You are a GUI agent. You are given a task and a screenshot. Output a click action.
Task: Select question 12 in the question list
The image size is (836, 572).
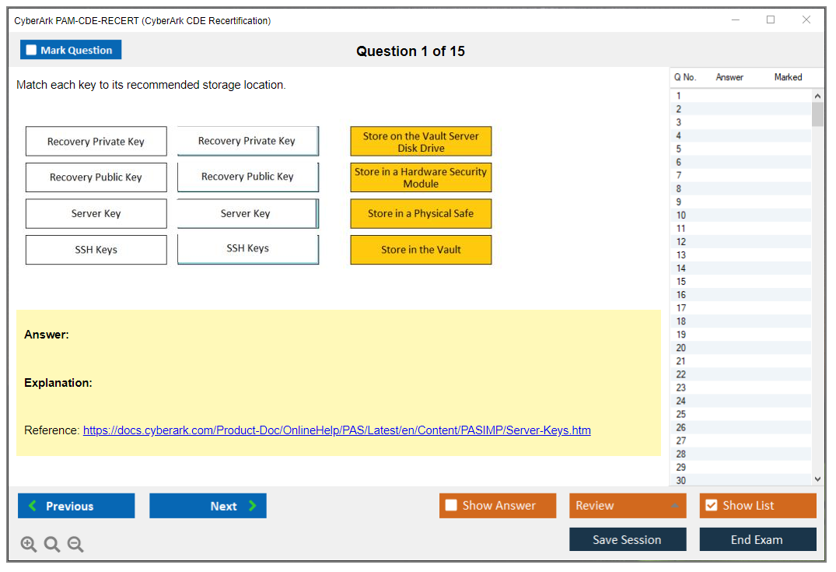(681, 242)
